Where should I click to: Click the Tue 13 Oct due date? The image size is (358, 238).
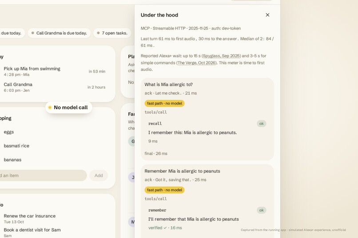(14, 222)
